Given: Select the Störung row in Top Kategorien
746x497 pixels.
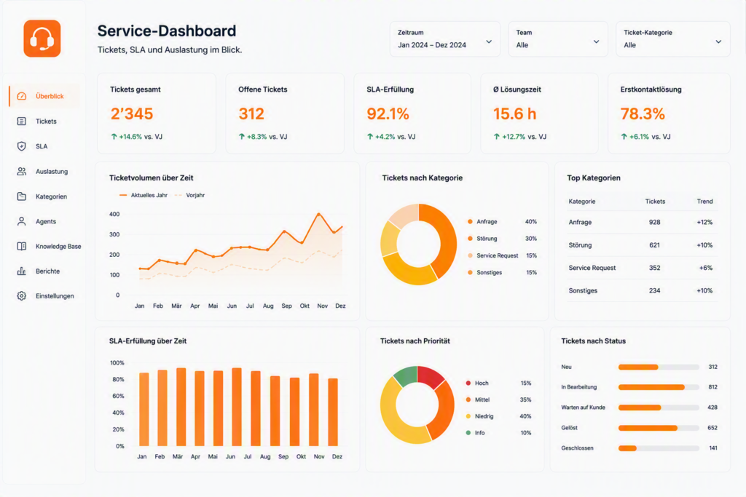Looking at the screenshot, I should click(643, 245).
